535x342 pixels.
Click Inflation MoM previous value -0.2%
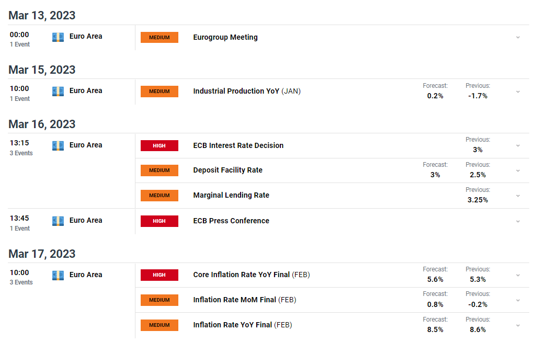(477, 304)
